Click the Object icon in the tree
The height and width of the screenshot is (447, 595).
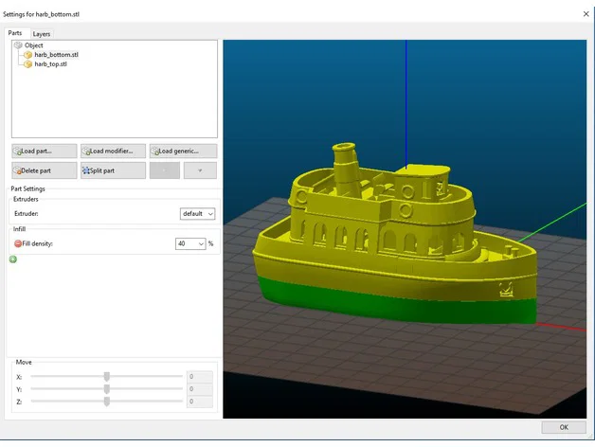pos(18,45)
